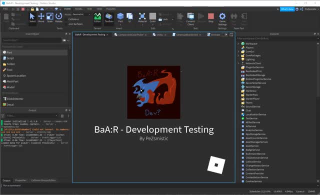The image size is (320, 195).
Task: Open the Material picker
Action: (142, 17)
